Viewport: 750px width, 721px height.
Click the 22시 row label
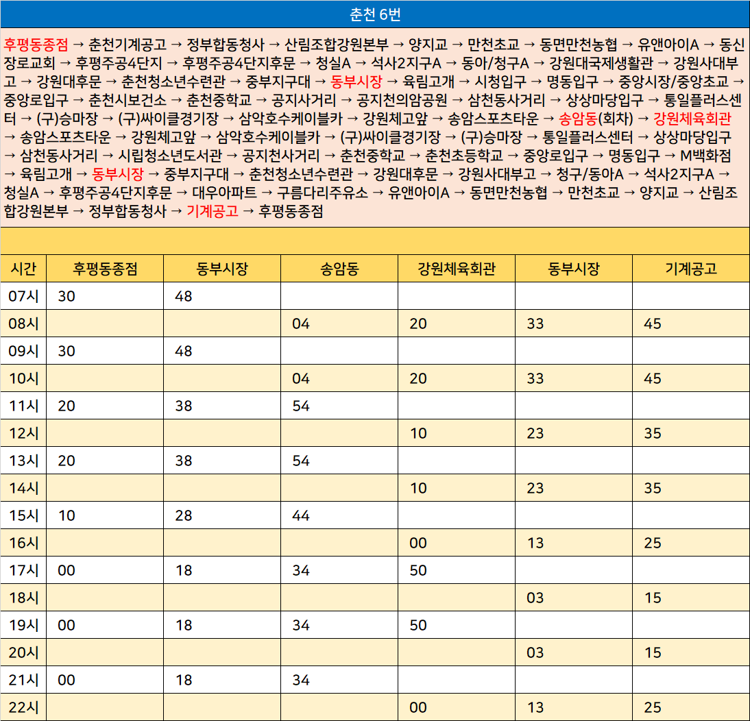tap(23, 707)
